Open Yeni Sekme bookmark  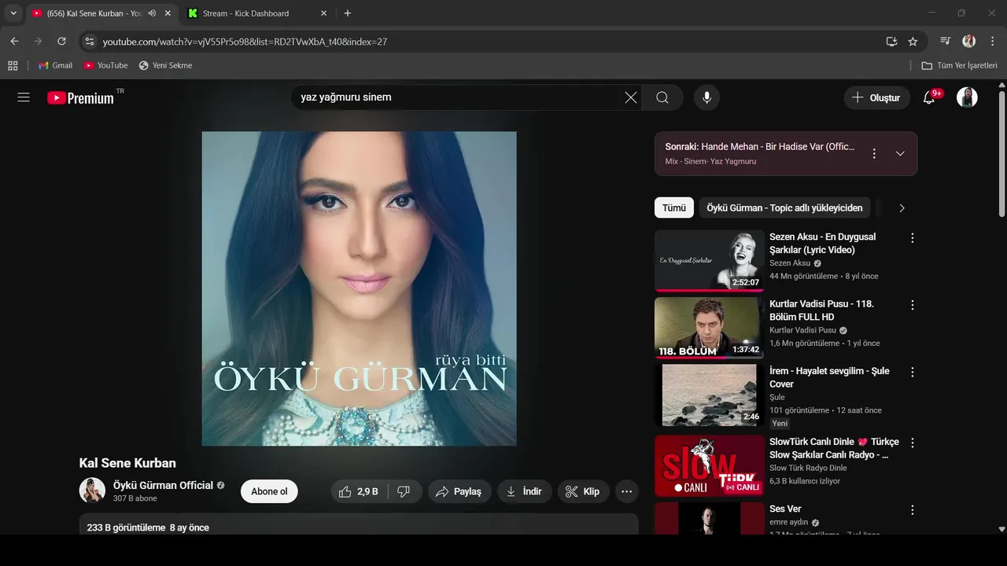[165, 65]
